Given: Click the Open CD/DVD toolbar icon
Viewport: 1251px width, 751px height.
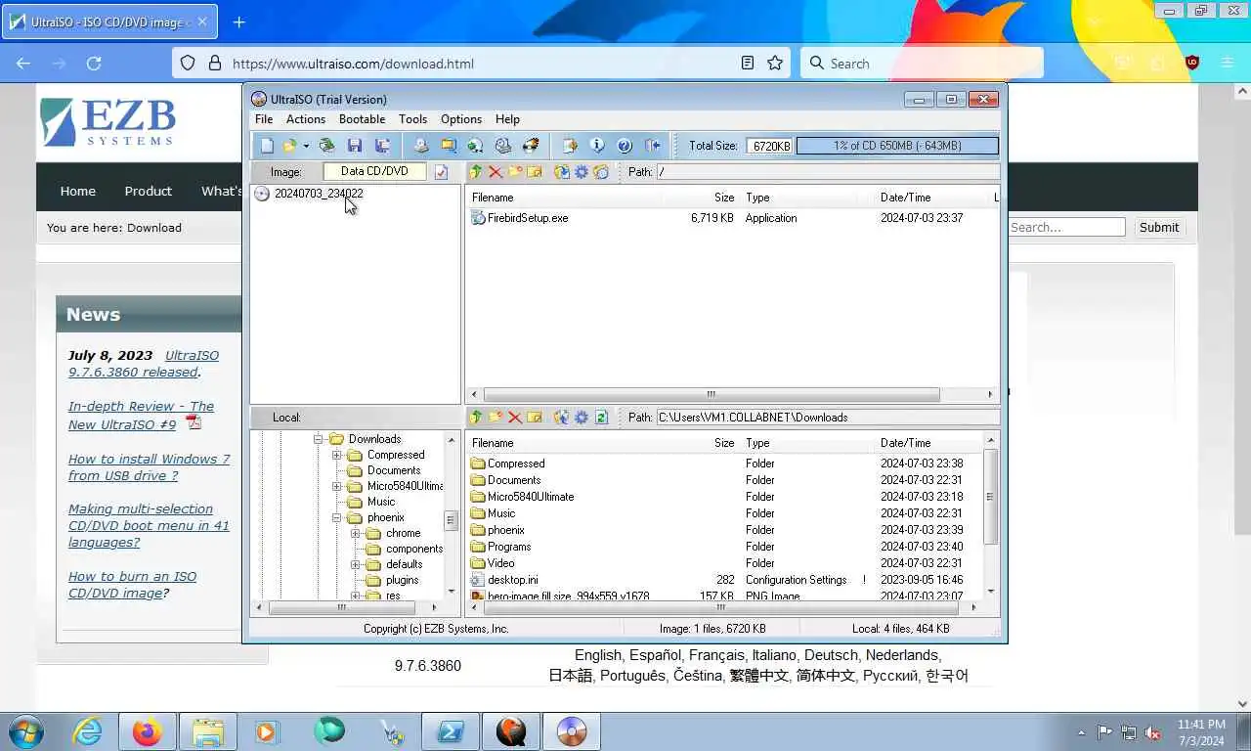Looking at the screenshot, I should pos(327,146).
